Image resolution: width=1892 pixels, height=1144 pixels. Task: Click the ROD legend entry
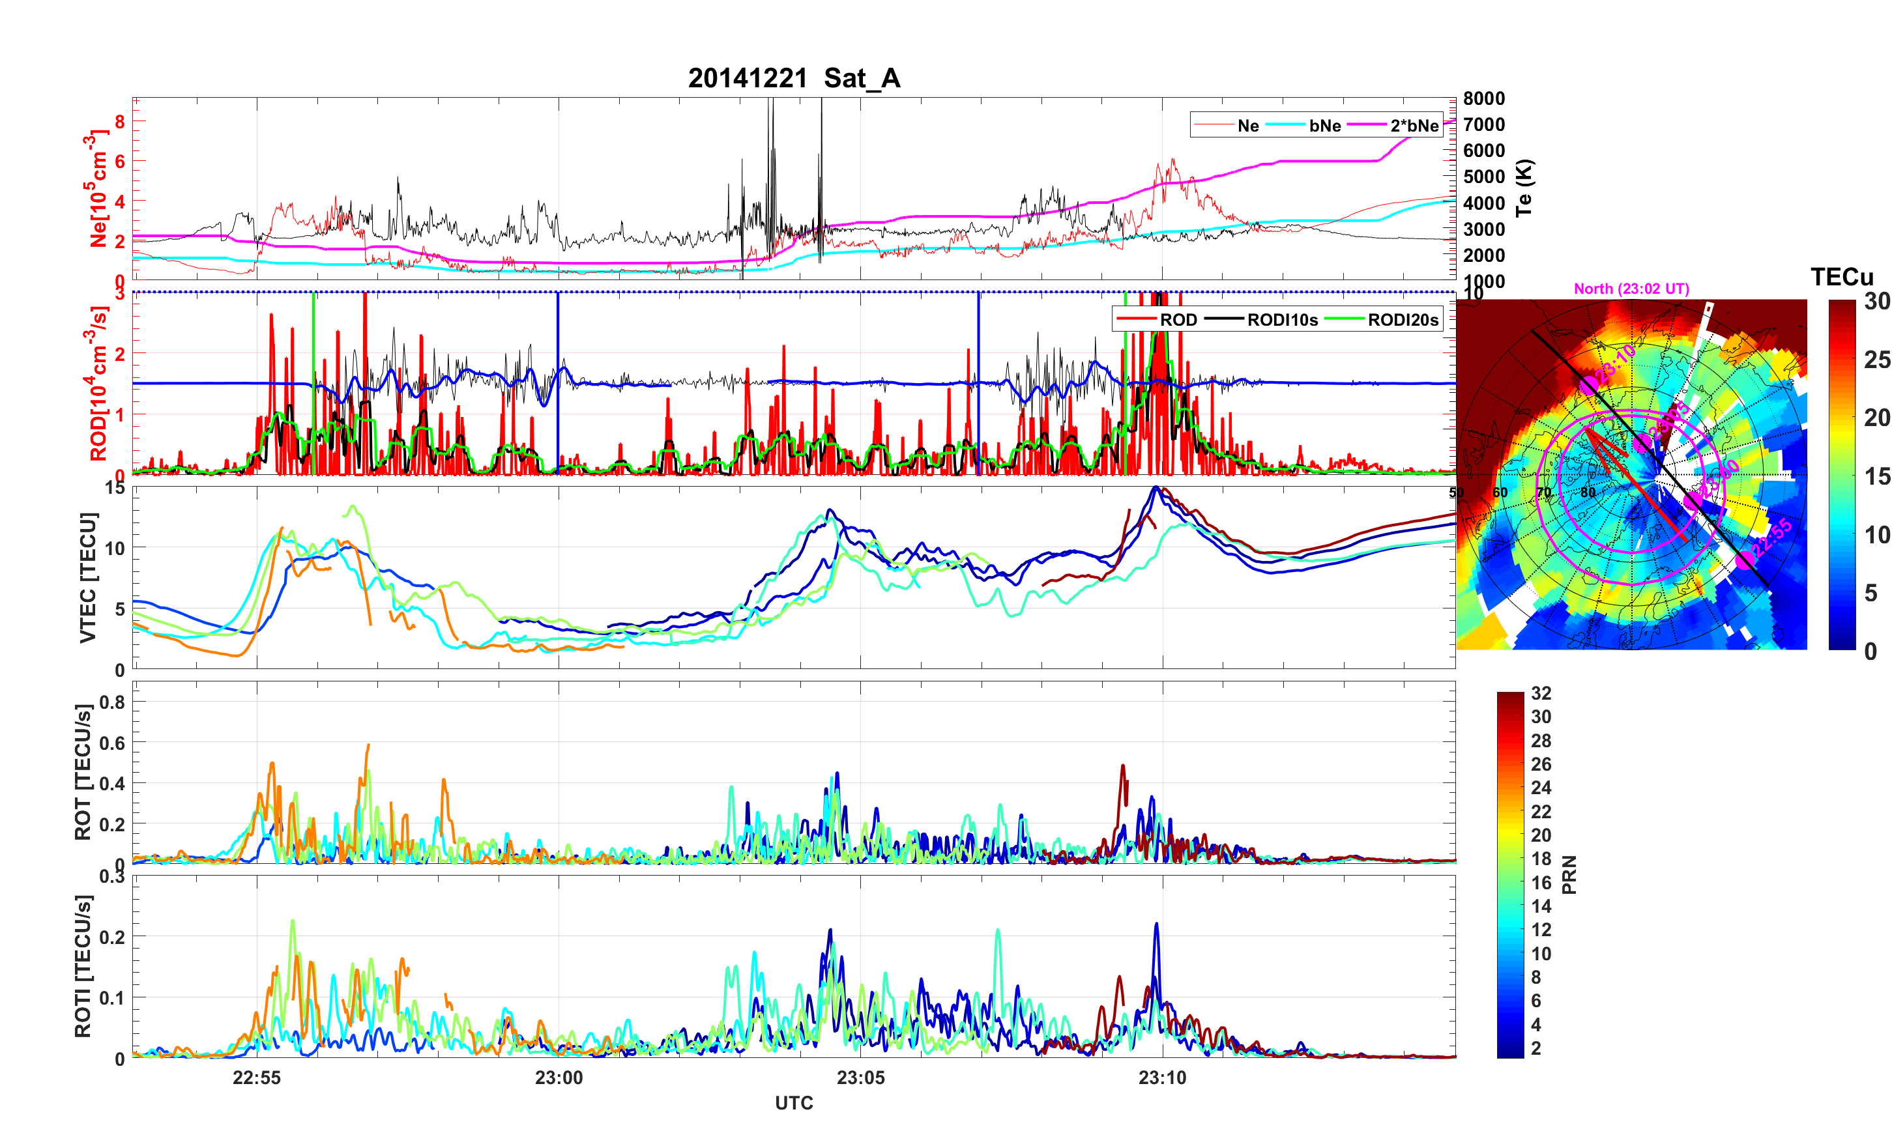click(1178, 320)
